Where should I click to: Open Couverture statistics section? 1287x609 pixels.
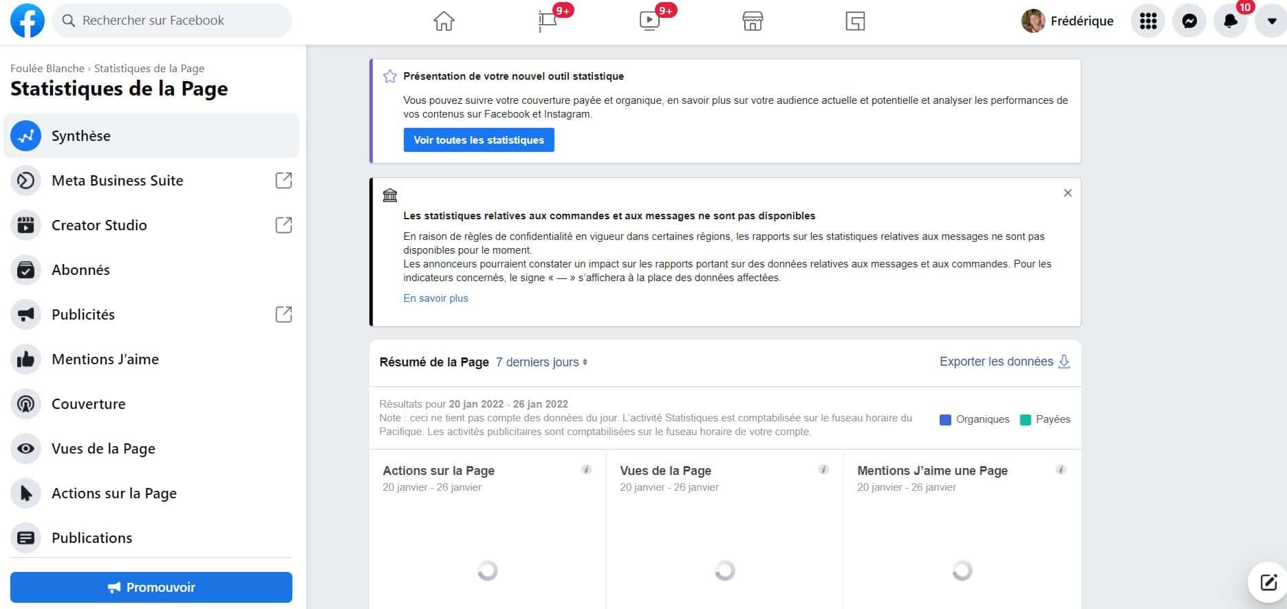coord(88,404)
